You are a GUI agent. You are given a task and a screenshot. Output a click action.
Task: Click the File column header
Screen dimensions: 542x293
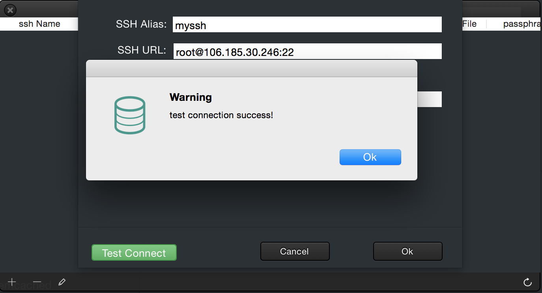[x=469, y=24]
